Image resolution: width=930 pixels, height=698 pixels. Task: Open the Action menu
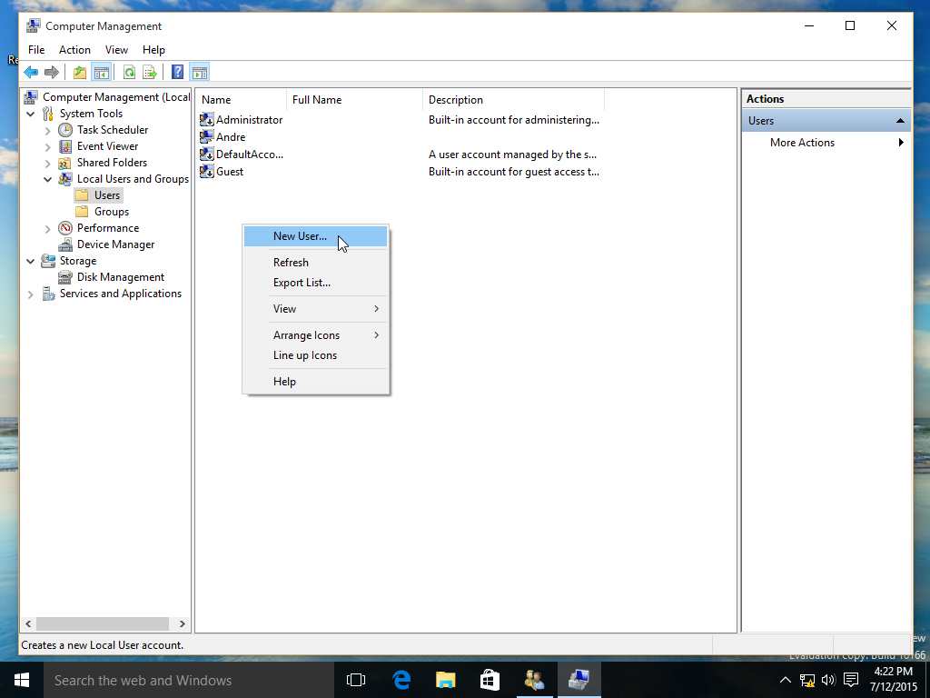tap(74, 50)
